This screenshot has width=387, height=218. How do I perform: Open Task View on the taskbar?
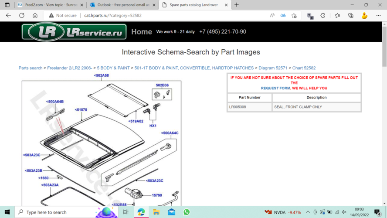pos(126,212)
